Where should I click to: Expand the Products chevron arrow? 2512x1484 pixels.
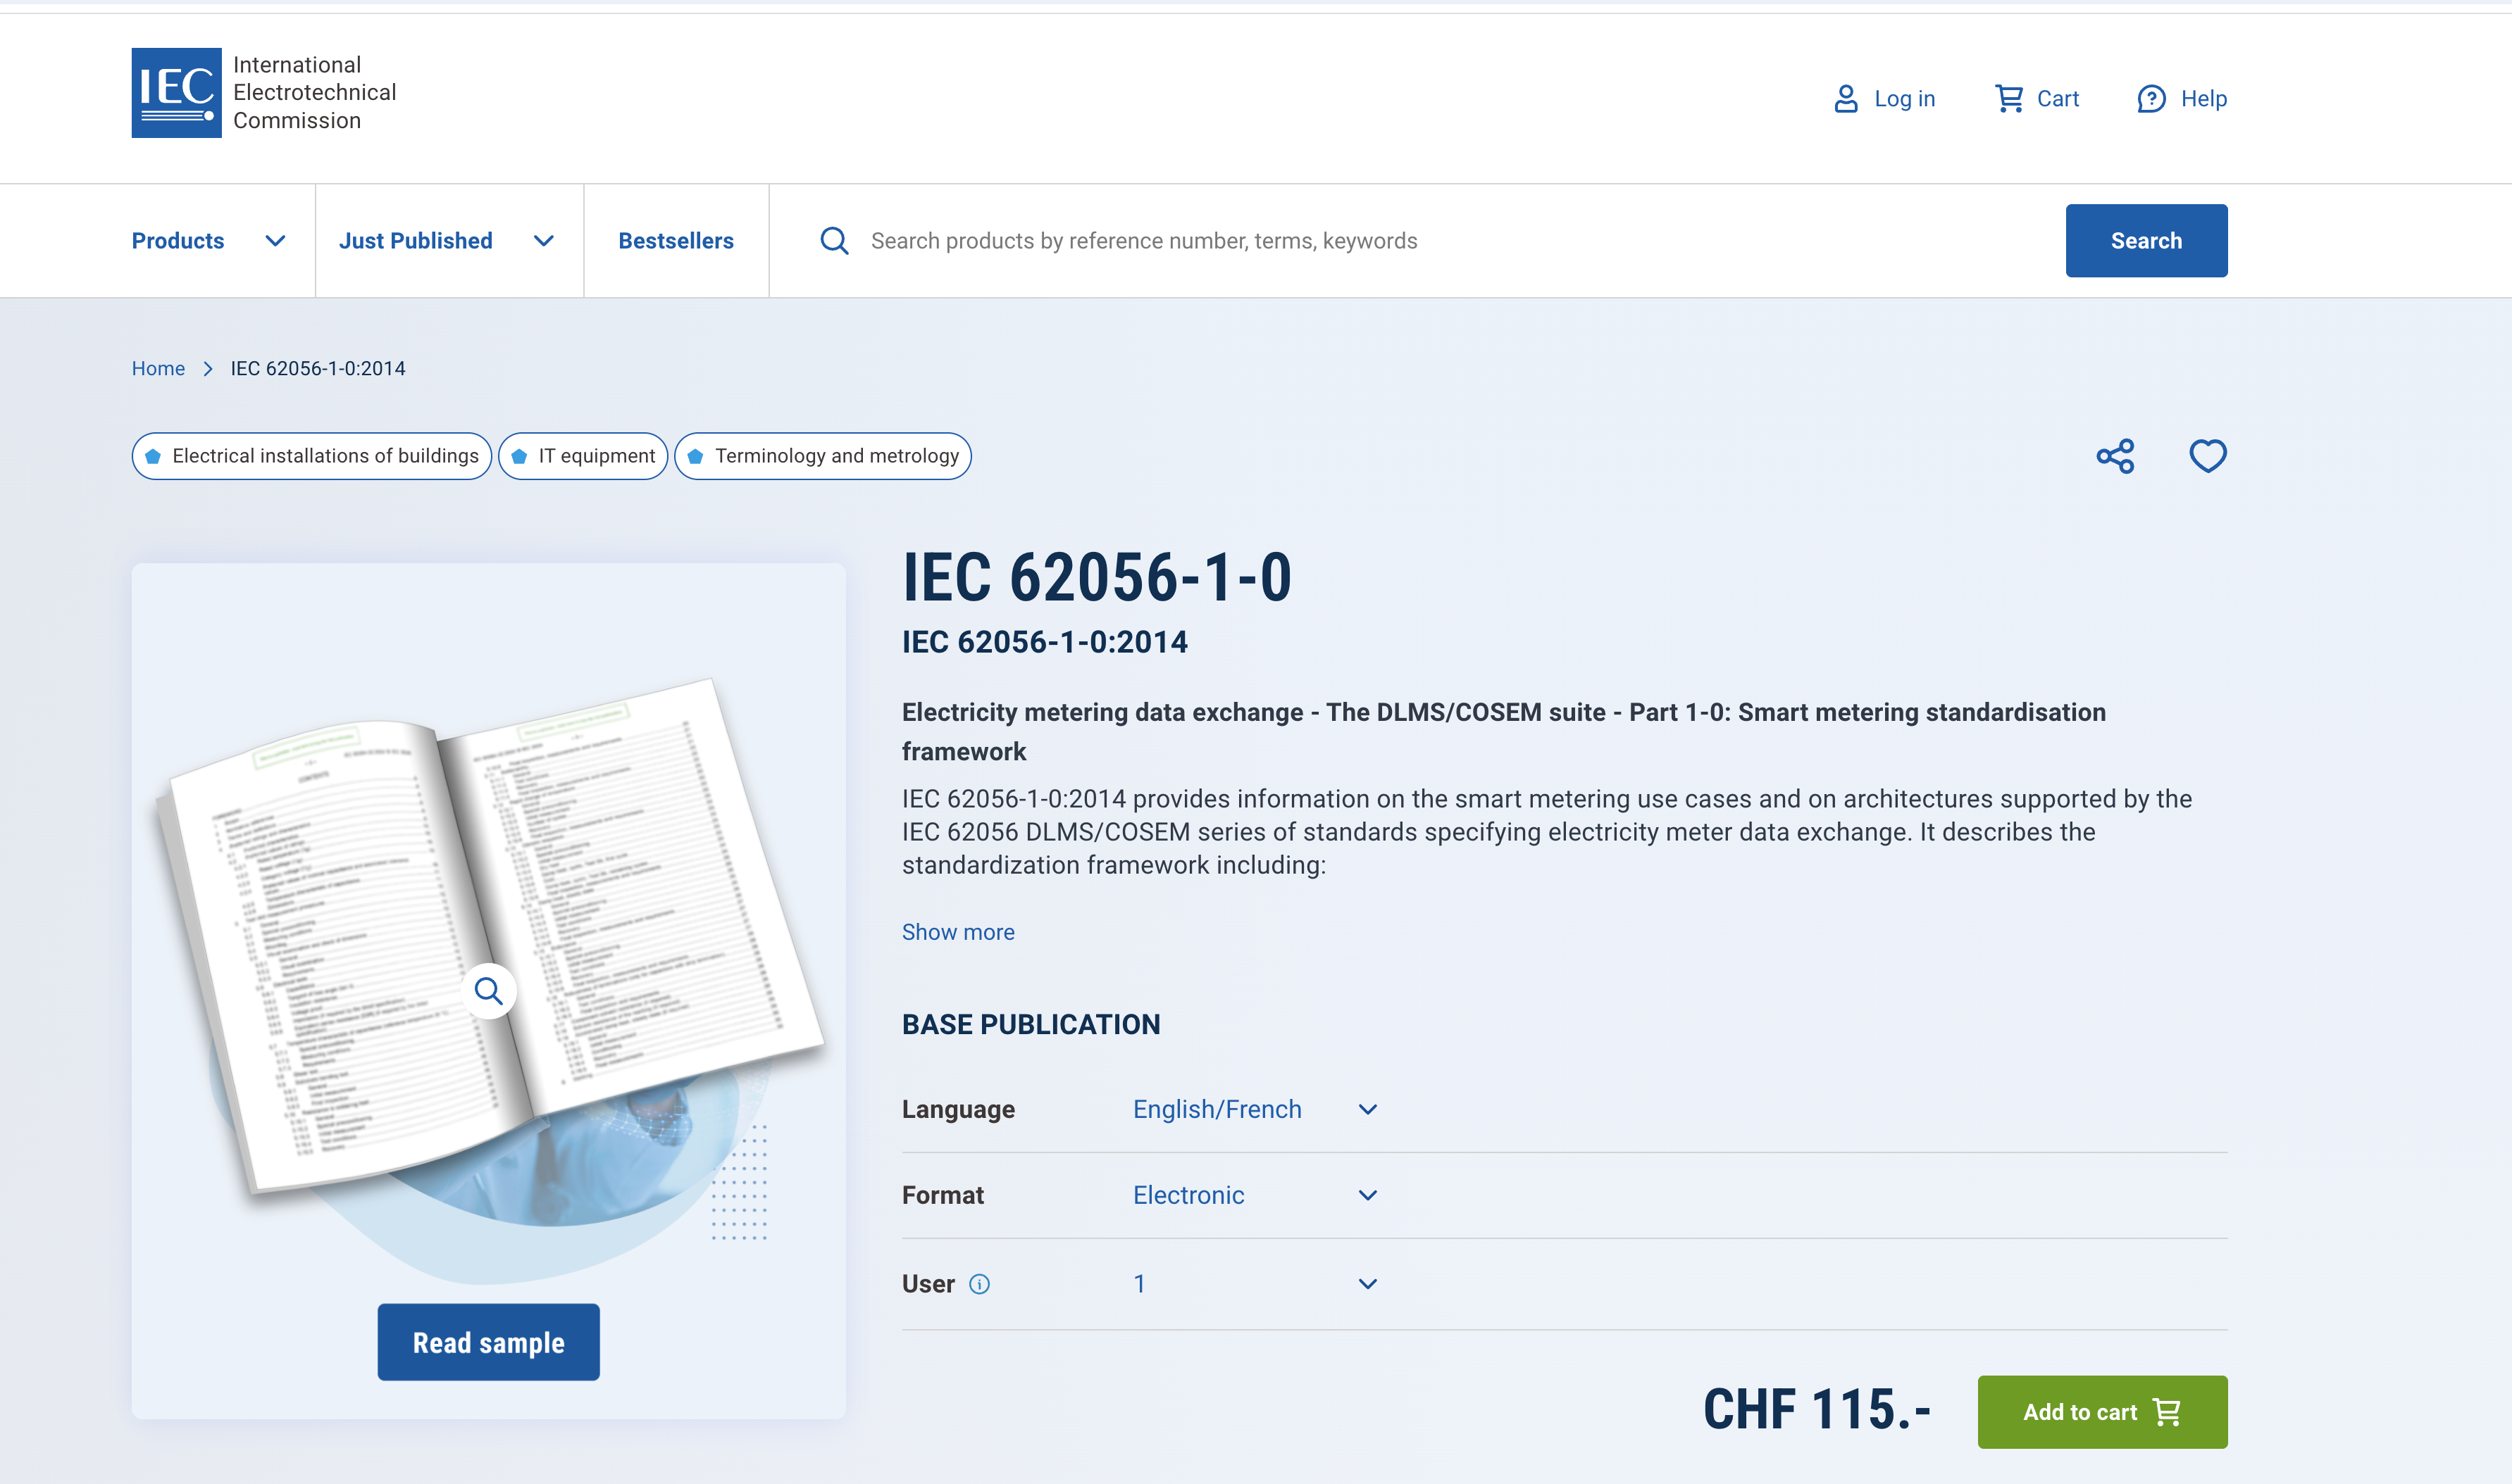(275, 241)
